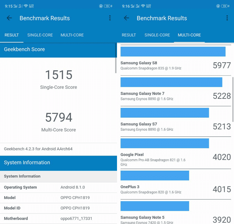Select MULTI-CORE tab on right screen

coord(189,35)
